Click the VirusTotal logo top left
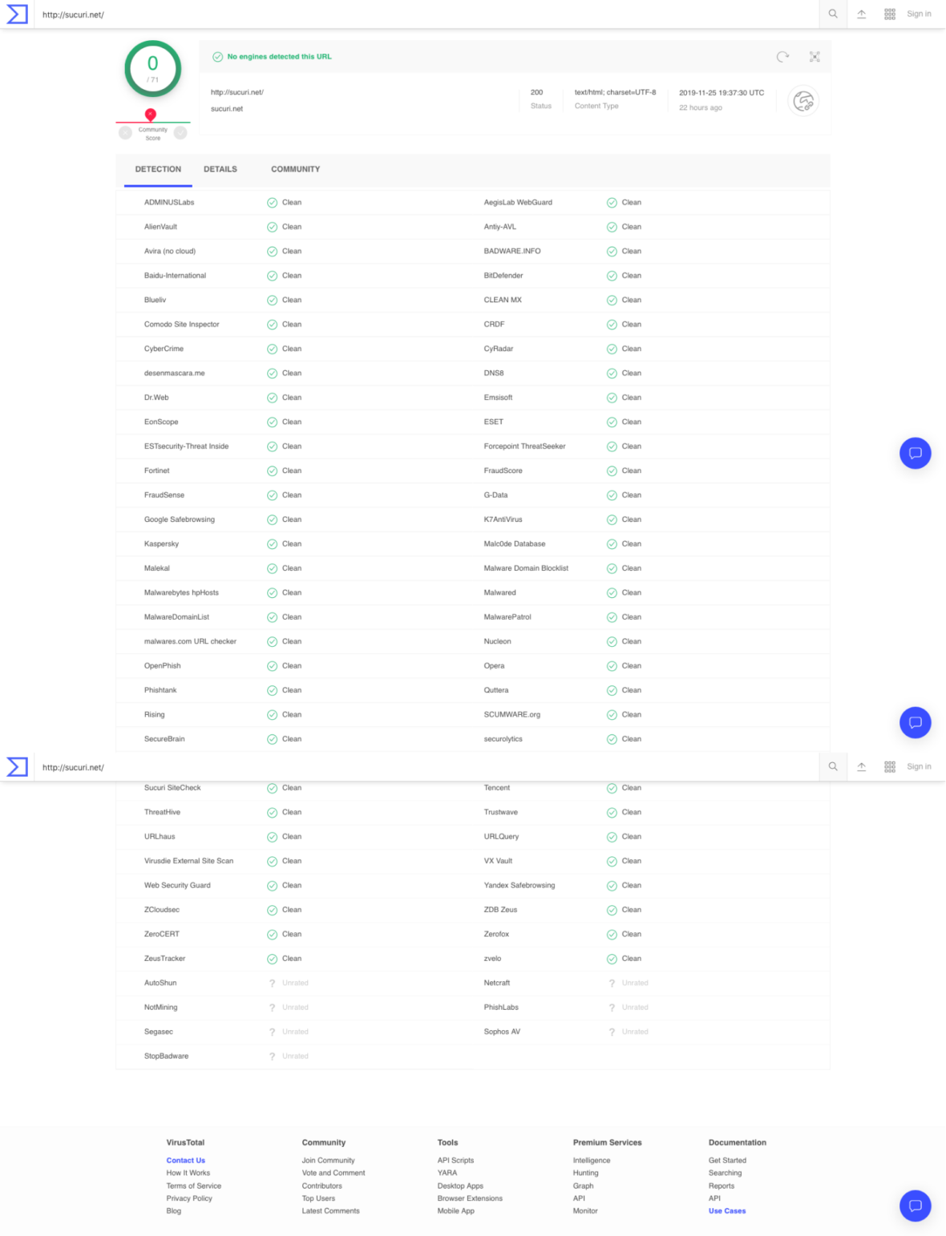946x1236 pixels. [16, 14]
